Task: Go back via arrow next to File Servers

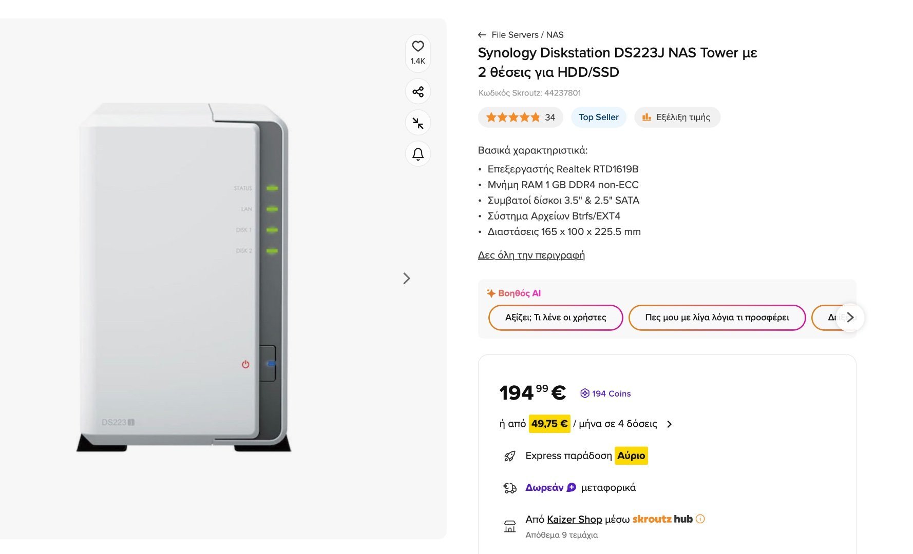Action: click(x=482, y=35)
